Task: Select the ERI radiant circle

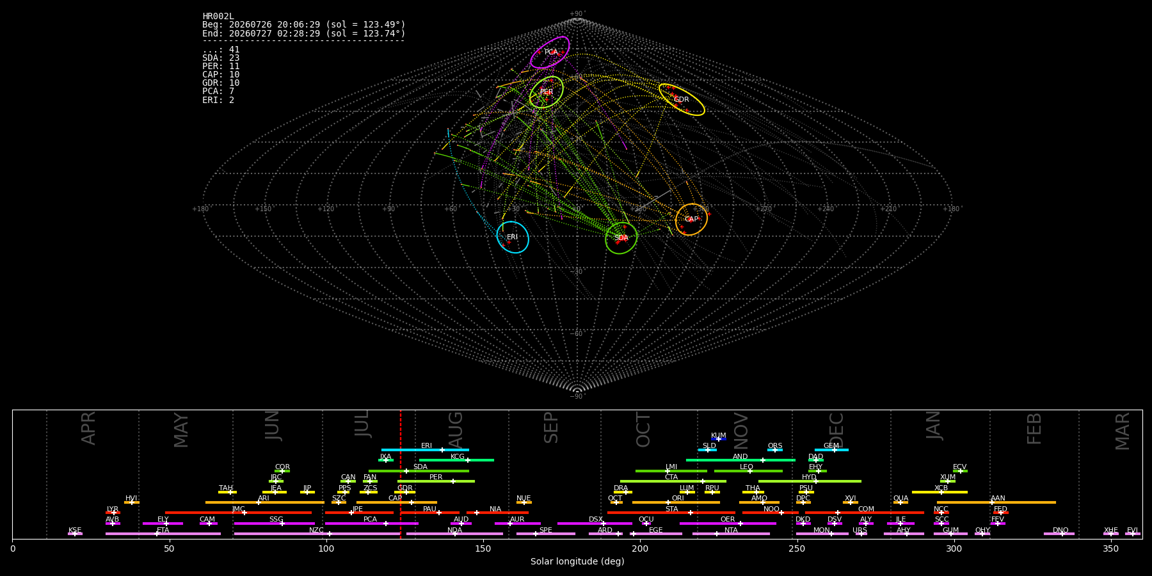Action: pos(513,237)
